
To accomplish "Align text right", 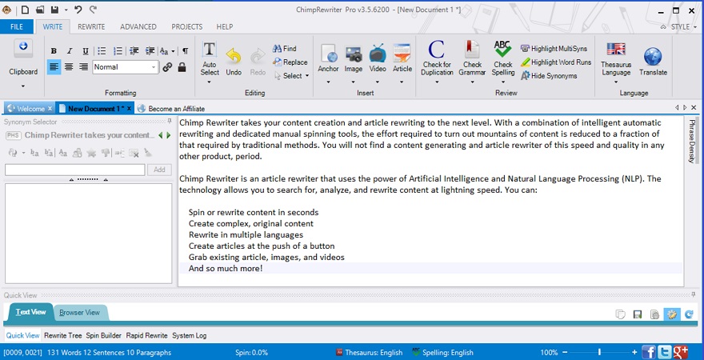I will point(83,67).
